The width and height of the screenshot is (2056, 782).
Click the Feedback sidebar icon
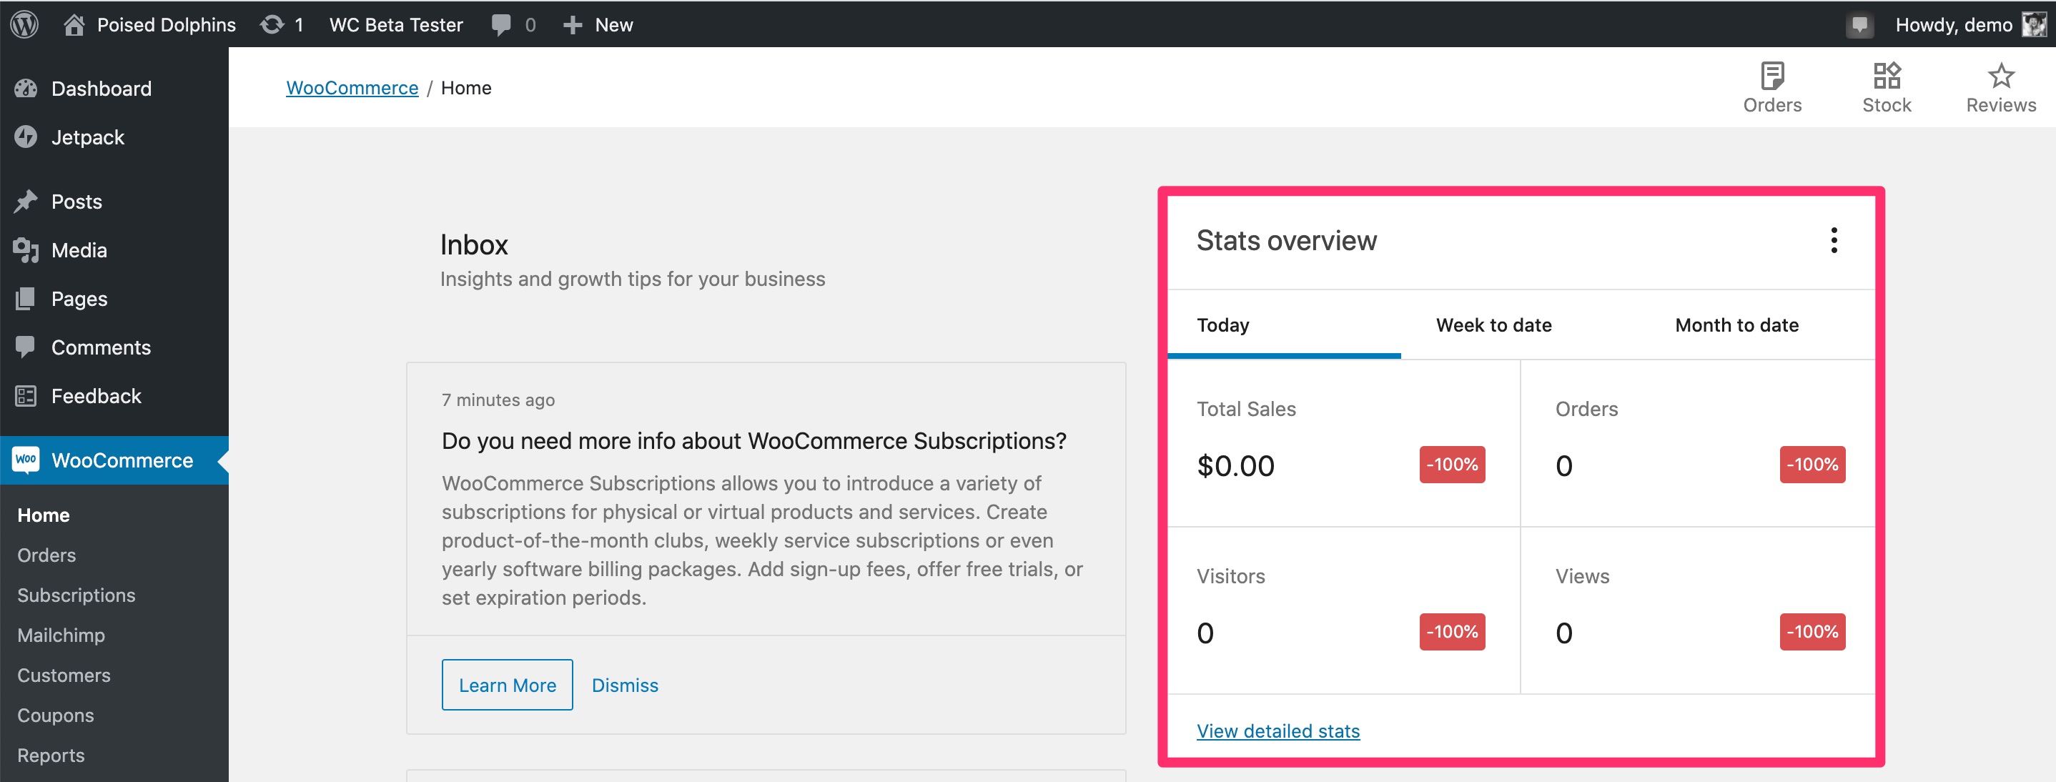26,396
